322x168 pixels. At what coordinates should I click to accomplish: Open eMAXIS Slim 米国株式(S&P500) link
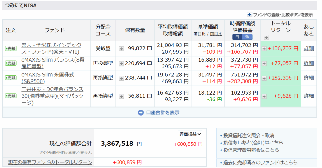[48, 78]
